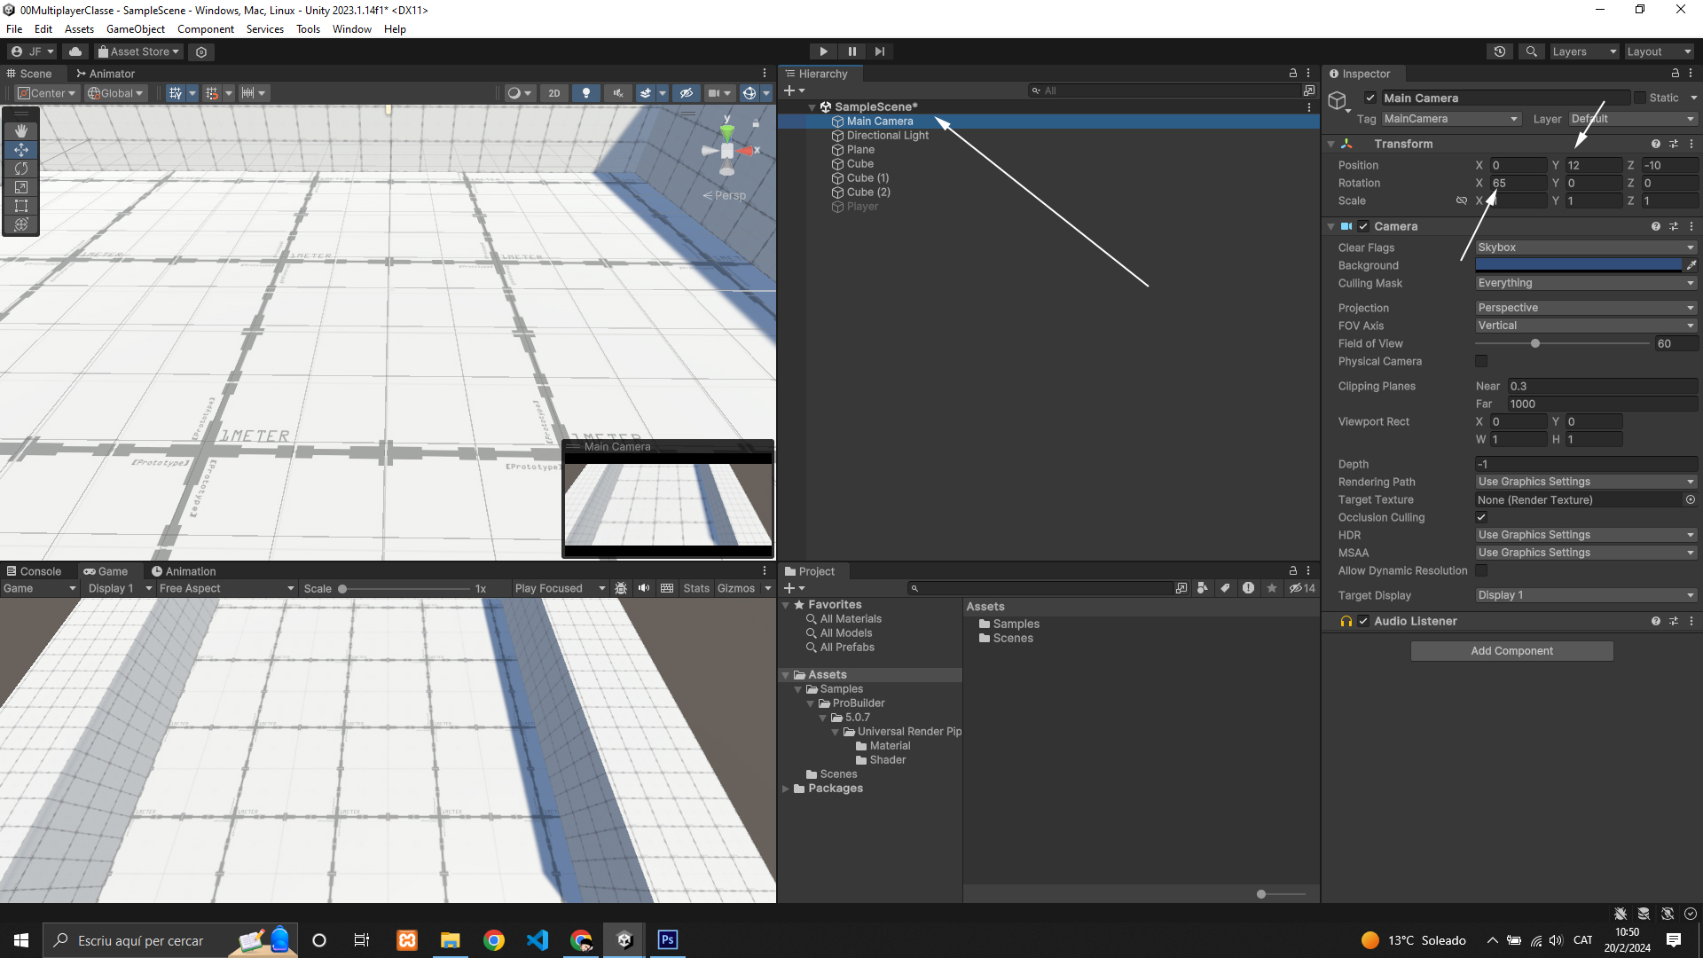
Task: Switch to the Console tab
Action: click(x=34, y=571)
